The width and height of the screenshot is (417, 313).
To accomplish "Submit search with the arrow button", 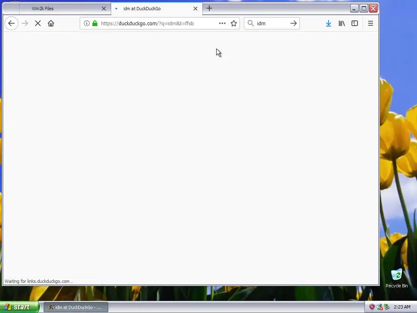I will point(293,23).
